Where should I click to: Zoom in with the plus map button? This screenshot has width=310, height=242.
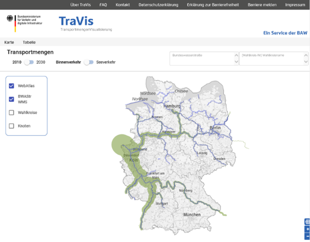click(x=307, y=229)
